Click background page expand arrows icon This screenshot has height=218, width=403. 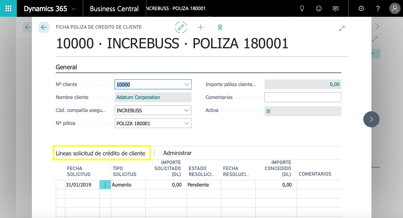pos(375,39)
